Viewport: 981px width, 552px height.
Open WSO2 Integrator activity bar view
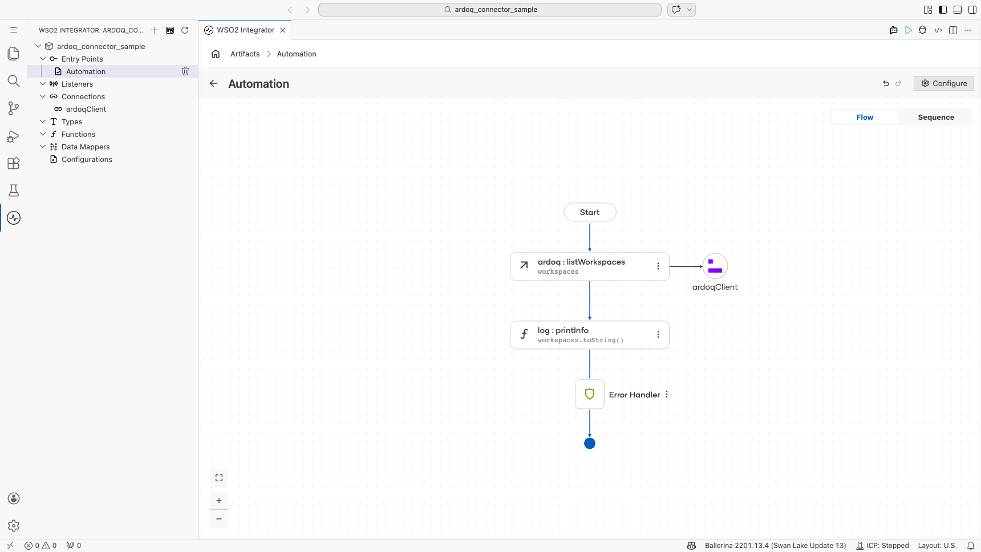pos(14,218)
